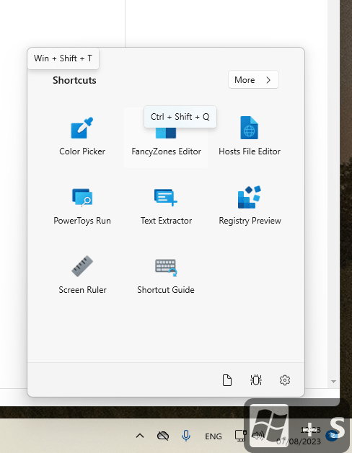
Task: Click the network monitor tray icon
Action: tap(240, 436)
